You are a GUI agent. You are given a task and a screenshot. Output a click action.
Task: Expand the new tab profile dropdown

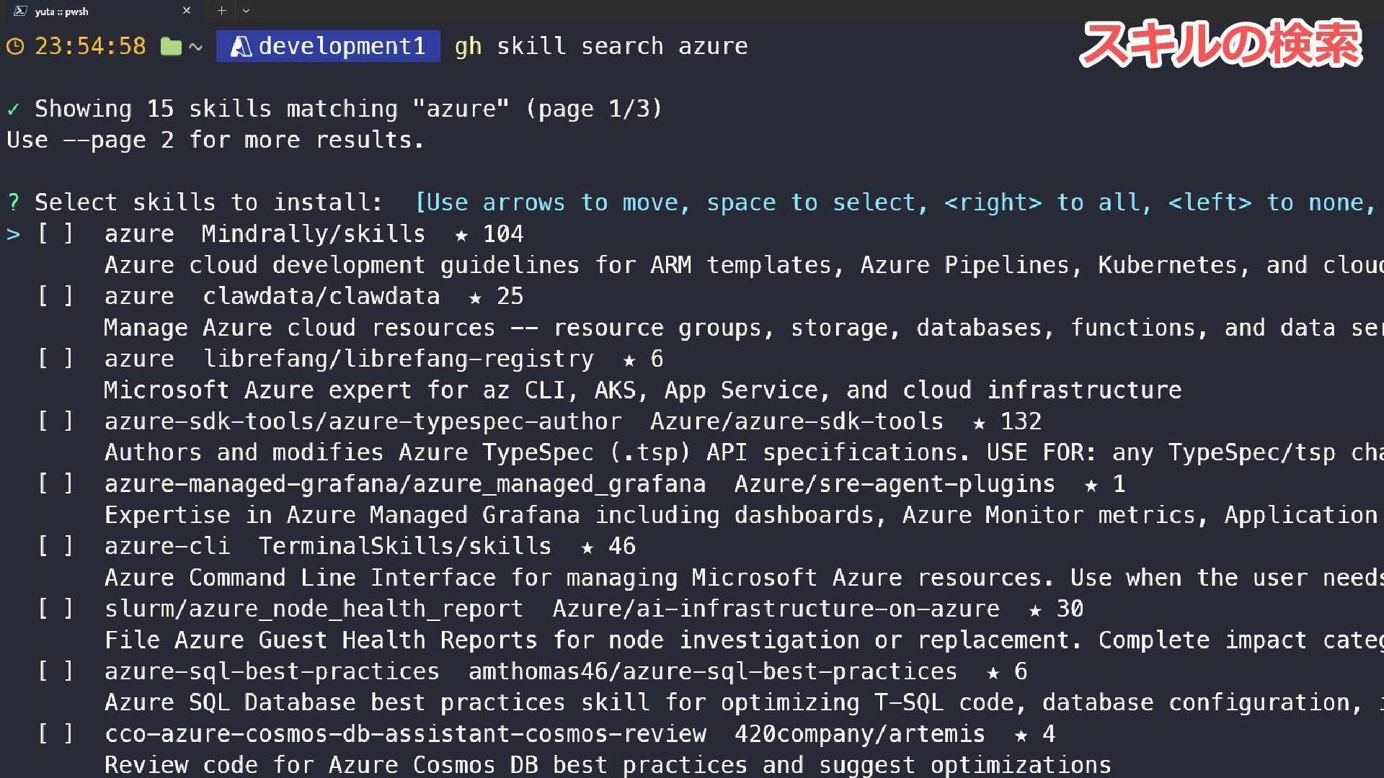pos(246,11)
